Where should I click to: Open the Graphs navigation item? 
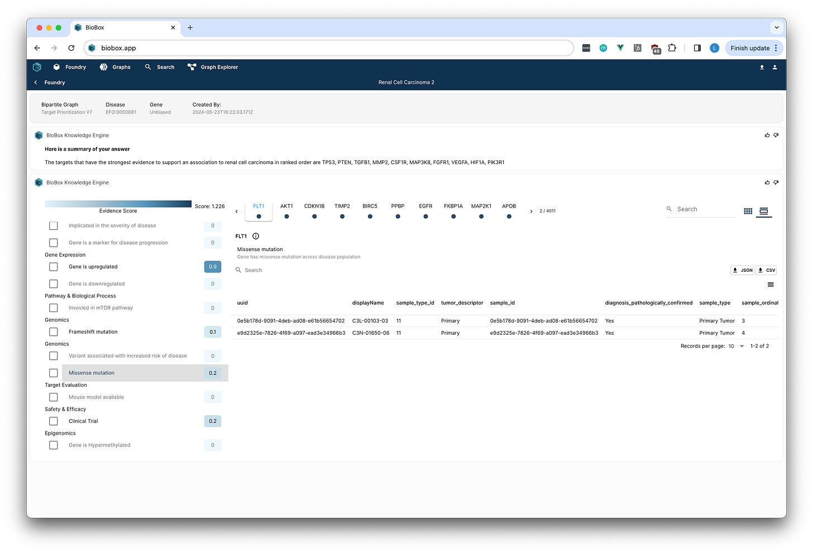pos(115,67)
